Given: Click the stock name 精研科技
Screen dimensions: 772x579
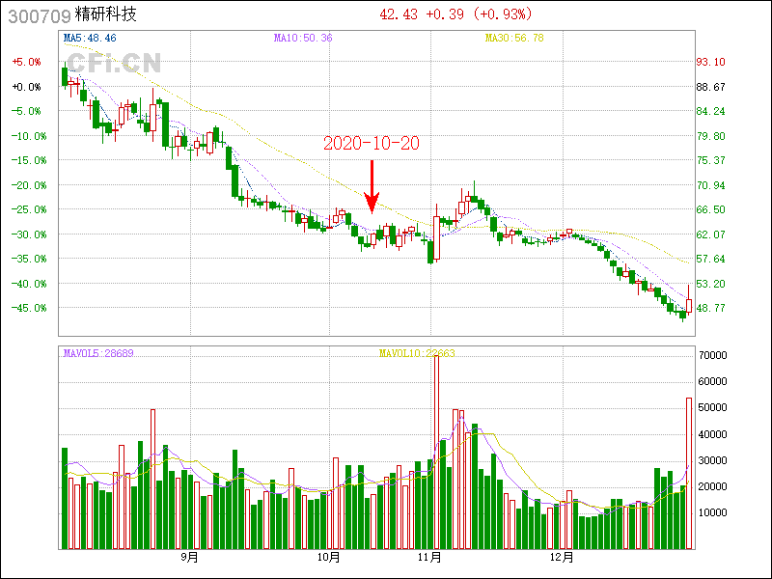Looking at the screenshot, I should (105, 14).
